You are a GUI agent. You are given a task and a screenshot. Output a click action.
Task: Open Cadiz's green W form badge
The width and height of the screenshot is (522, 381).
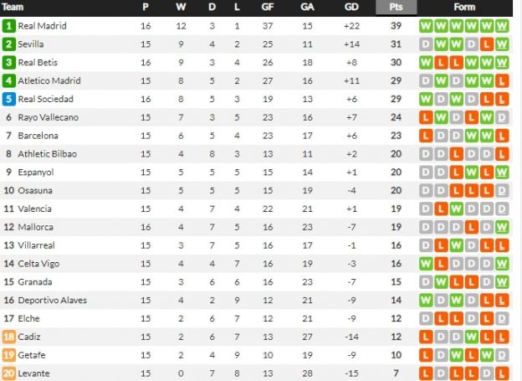472,337
